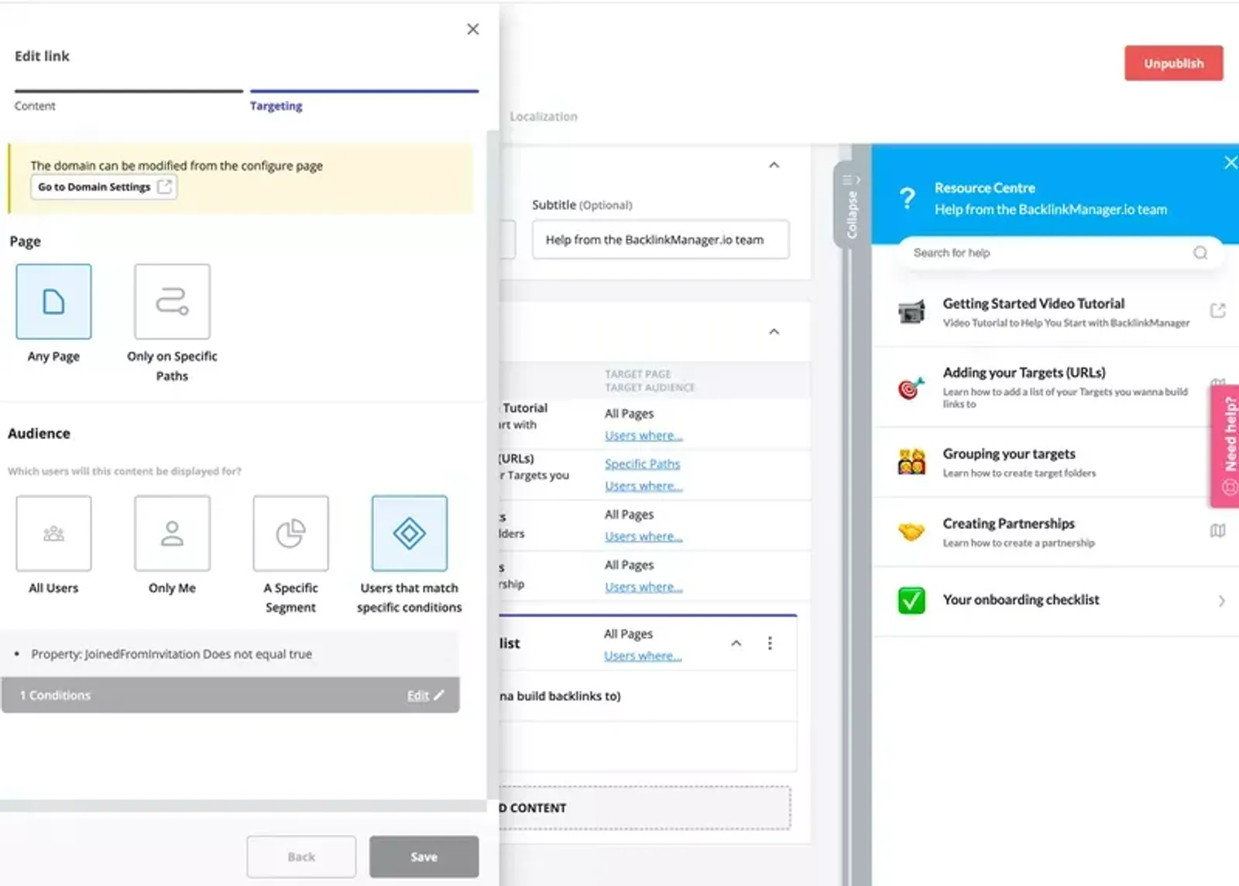The image size is (1239, 886).
Task: Select the 'Any Page' option
Action: 53,302
